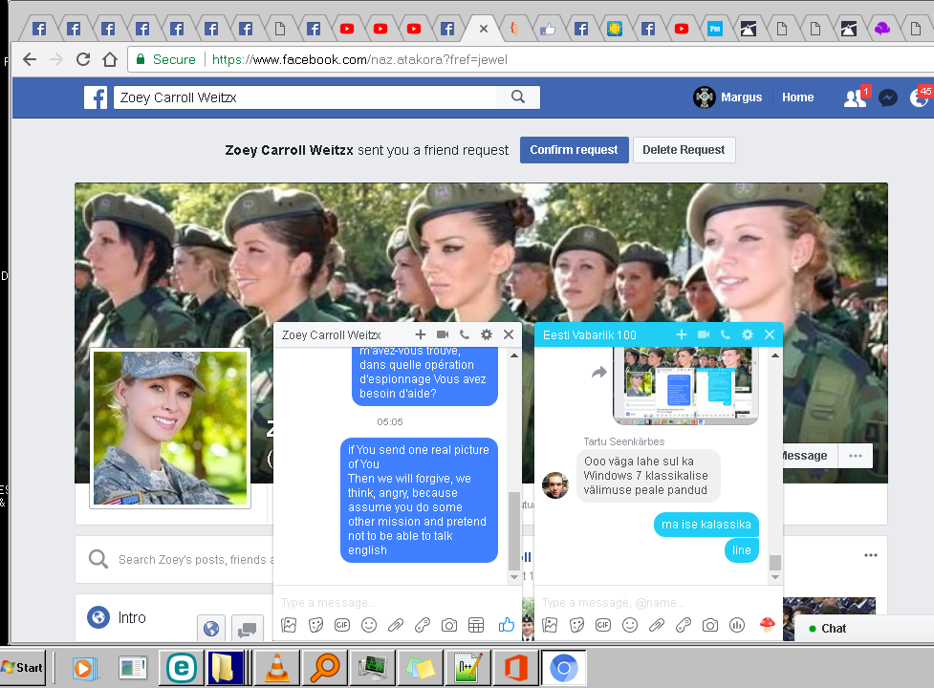Viewport: 934px width, 688px height.
Task: Open friend requests icon in top bar
Action: click(x=854, y=97)
